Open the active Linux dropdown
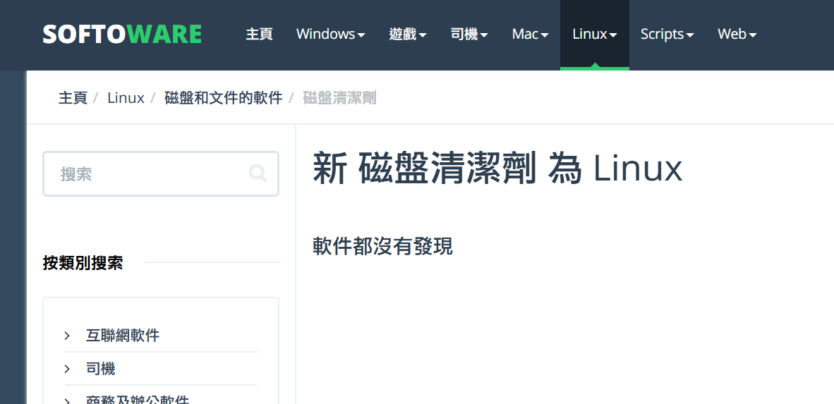The width and height of the screenshot is (834, 404). coord(595,35)
